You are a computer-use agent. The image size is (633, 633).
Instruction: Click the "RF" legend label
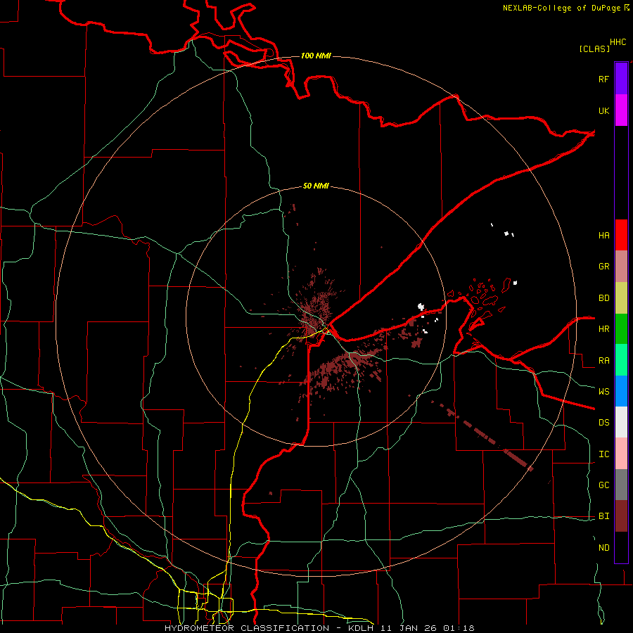click(x=603, y=79)
